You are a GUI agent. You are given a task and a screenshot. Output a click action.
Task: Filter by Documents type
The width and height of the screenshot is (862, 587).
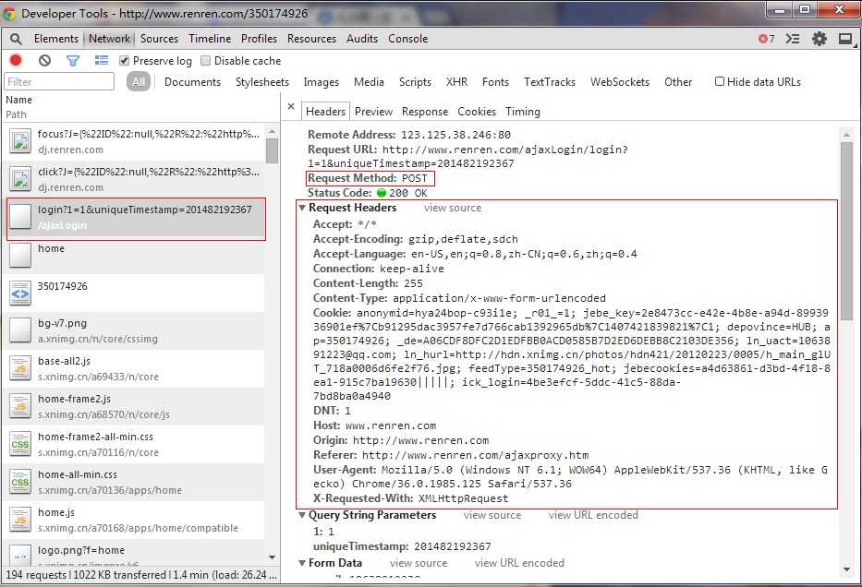point(192,82)
